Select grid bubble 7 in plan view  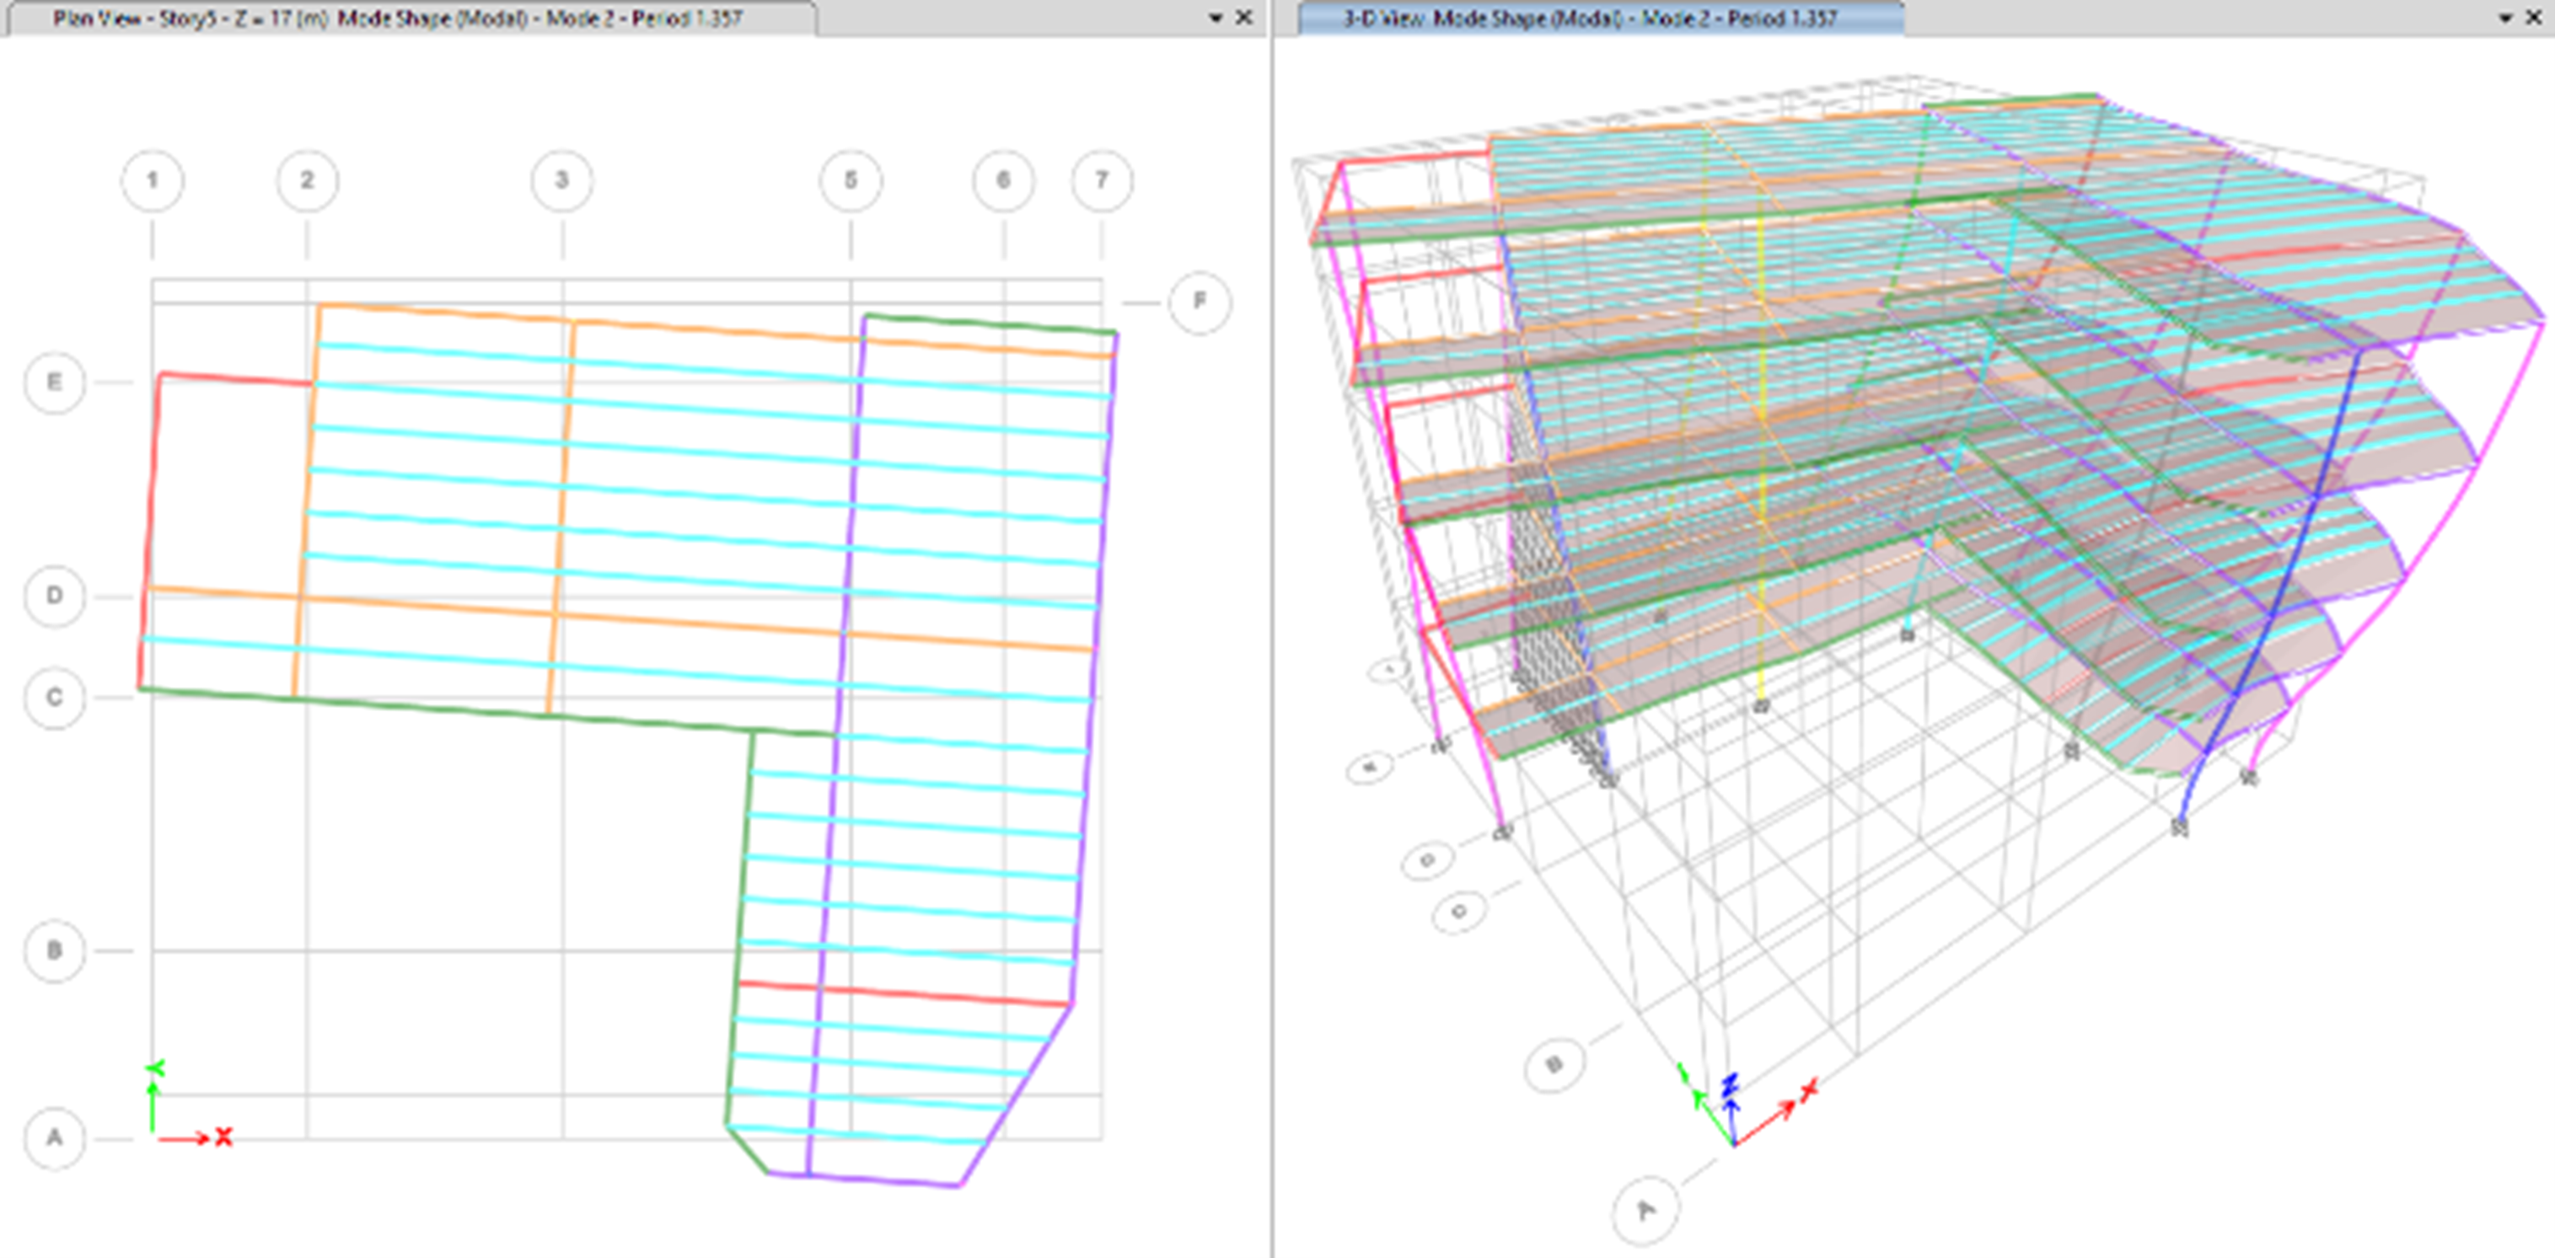pos(1102,180)
